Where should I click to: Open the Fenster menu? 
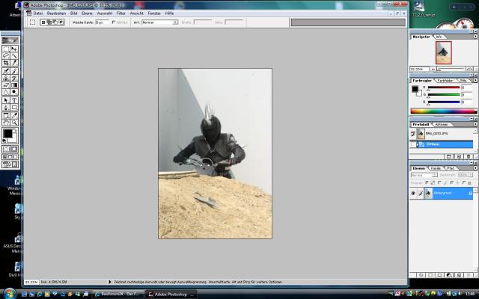154,13
